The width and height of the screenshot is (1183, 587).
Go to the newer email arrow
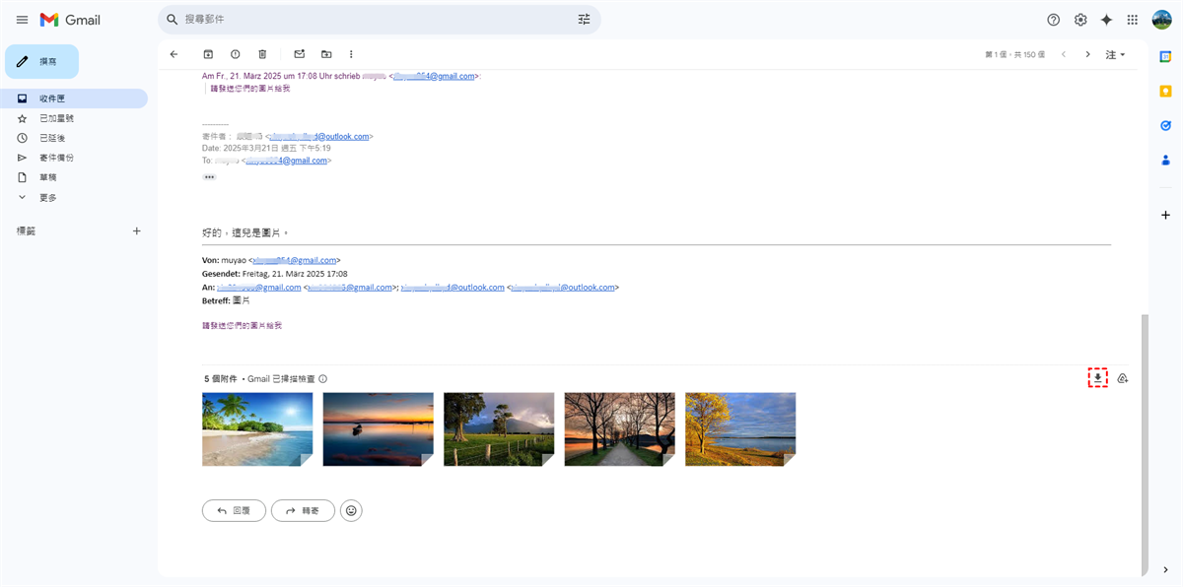1064,54
